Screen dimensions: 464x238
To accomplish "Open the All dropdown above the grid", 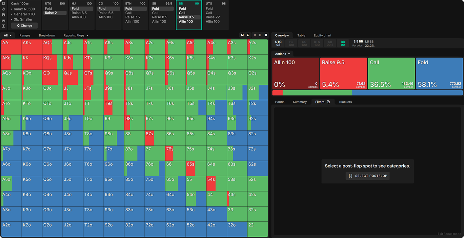I will tap(8, 35).
